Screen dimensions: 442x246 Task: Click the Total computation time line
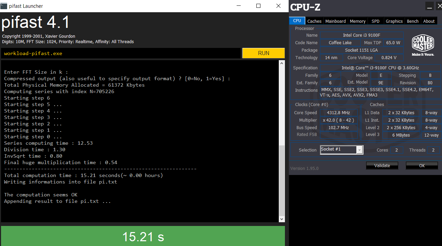coord(84,175)
